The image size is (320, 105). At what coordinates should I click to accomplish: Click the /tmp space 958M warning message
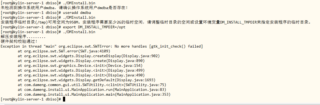156,22
